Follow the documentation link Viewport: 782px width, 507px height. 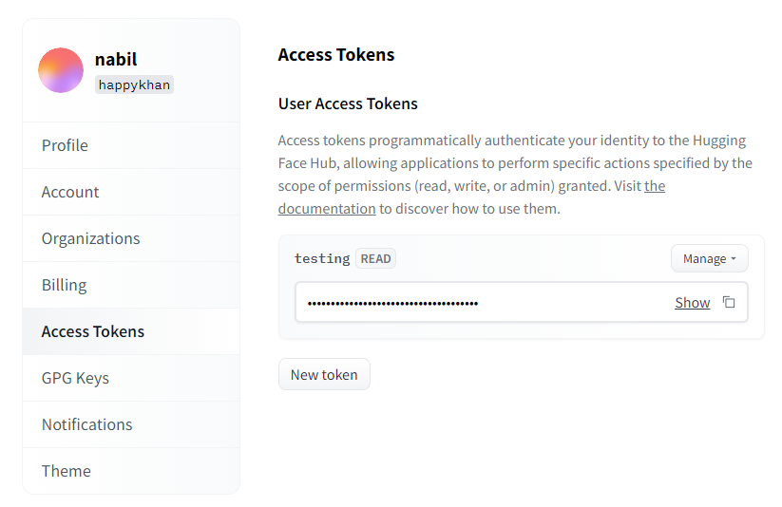pos(327,208)
